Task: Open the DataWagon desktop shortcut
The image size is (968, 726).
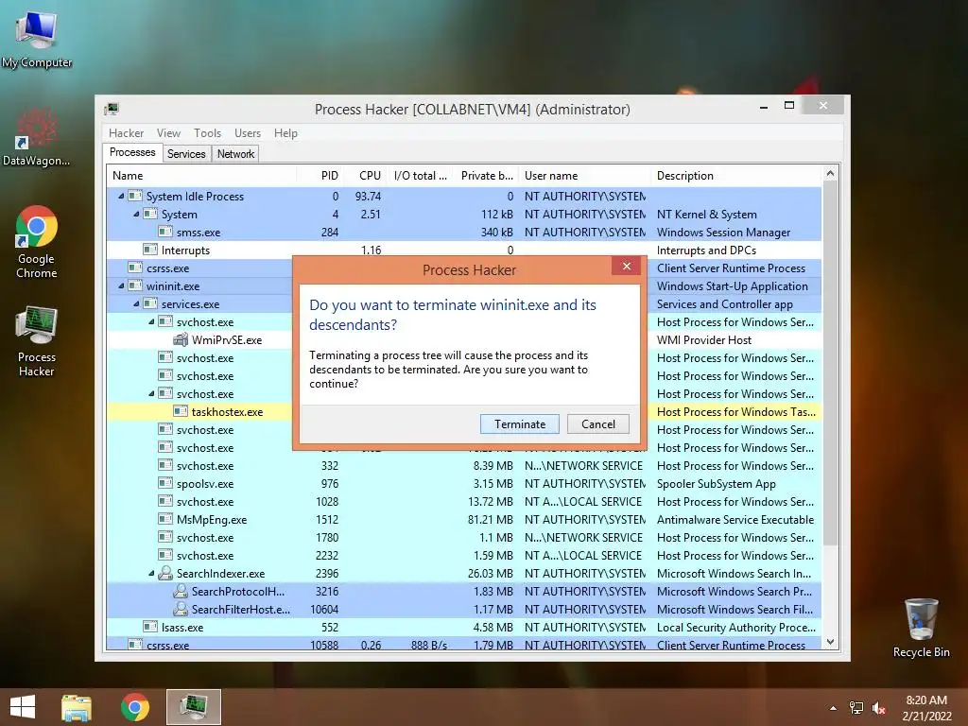Action: pos(37,137)
